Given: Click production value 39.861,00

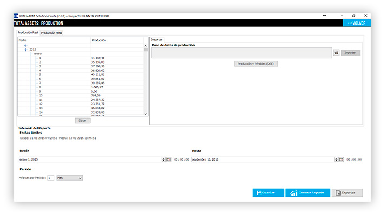Looking at the screenshot, I should [98, 79].
